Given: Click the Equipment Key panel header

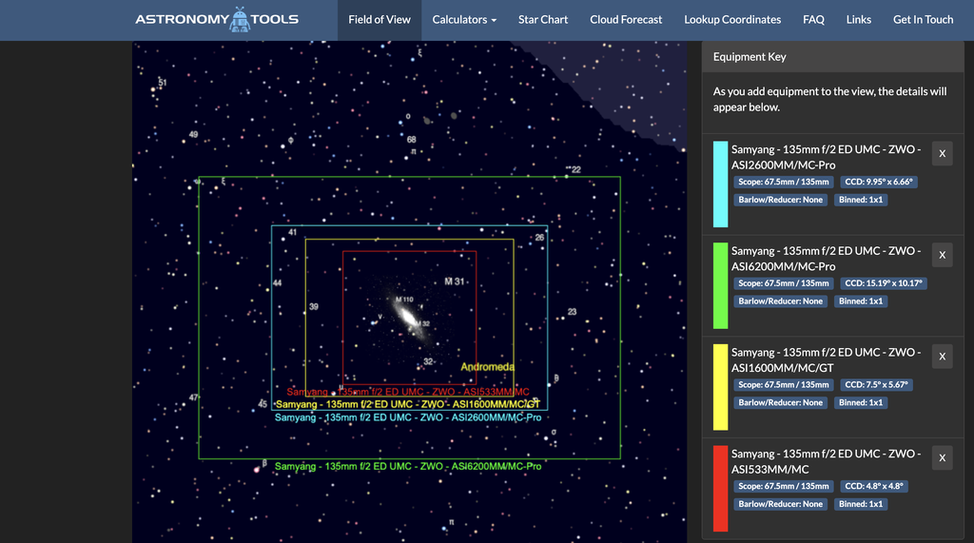Looking at the screenshot, I should (832, 56).
